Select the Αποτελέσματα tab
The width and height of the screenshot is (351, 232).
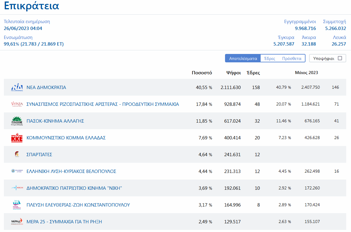pos(243,58)
